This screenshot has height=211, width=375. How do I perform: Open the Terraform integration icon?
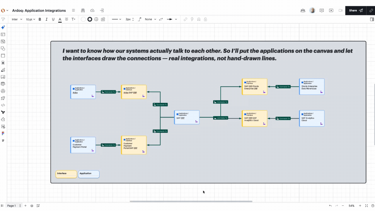[x=3, y=112]
